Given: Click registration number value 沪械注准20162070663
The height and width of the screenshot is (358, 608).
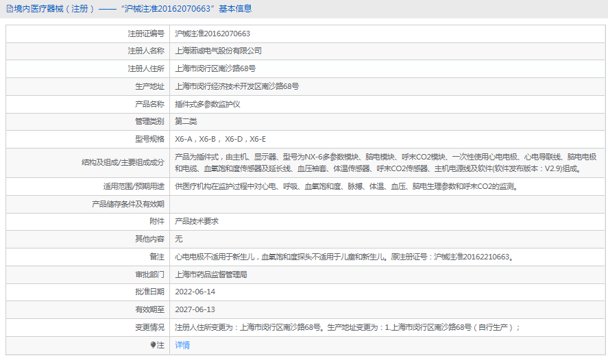Looking at the screenshot, I should (x=212, y=34).
